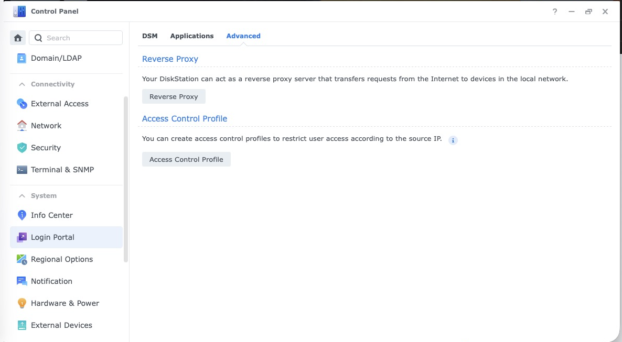
Task: Open Hardware & Power settings
Action: (65, 303)
